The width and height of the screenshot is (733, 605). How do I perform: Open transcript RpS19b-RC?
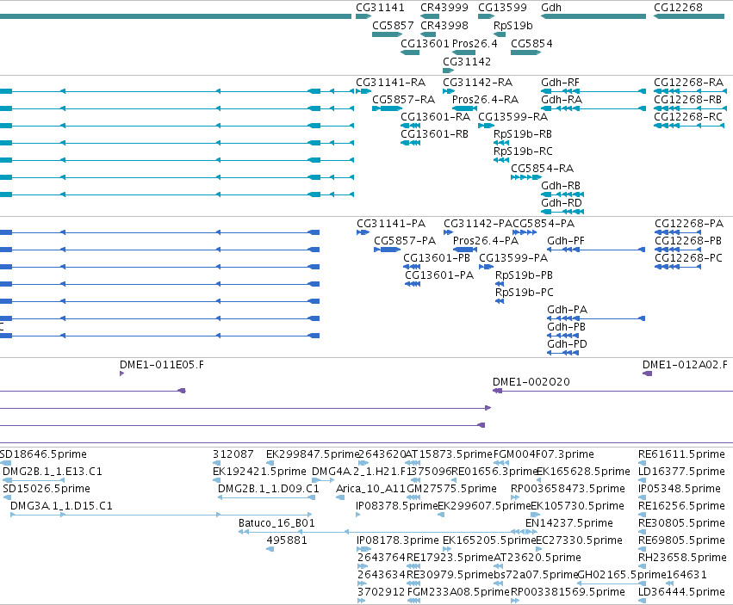point(523,151)
